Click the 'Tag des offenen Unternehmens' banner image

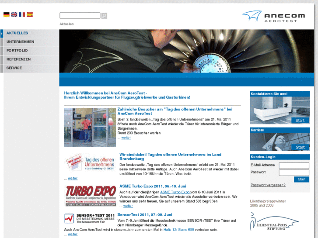click(91, 162)
